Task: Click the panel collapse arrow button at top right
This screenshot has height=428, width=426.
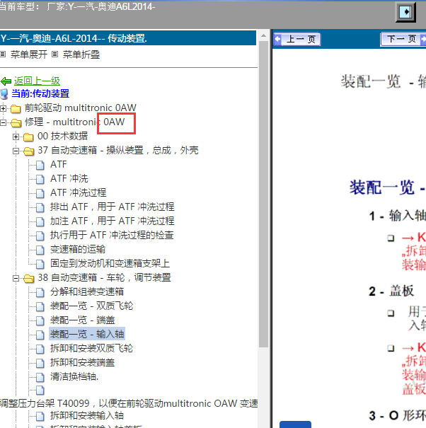Action: click(x=405, y=12)
